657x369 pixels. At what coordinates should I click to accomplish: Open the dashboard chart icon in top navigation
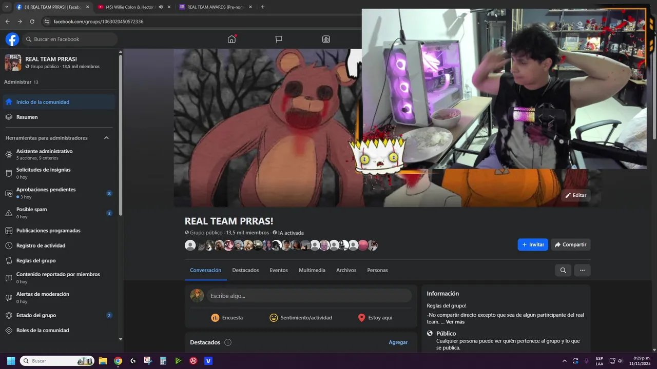(x=326, y=39)
